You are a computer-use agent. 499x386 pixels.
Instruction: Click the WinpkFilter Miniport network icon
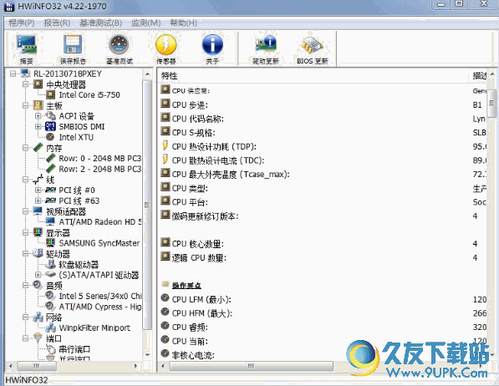(51, 328)
